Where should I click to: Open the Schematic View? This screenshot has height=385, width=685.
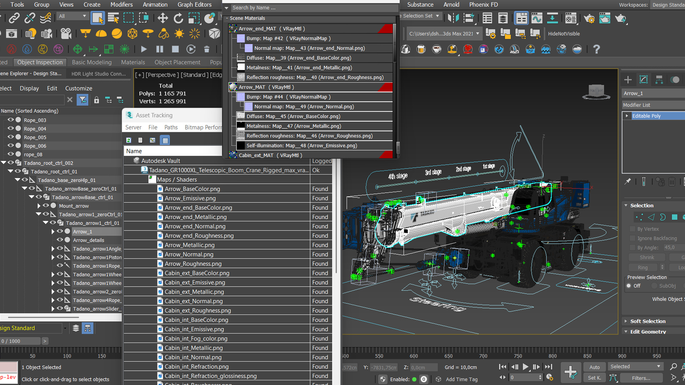[552, 18]
